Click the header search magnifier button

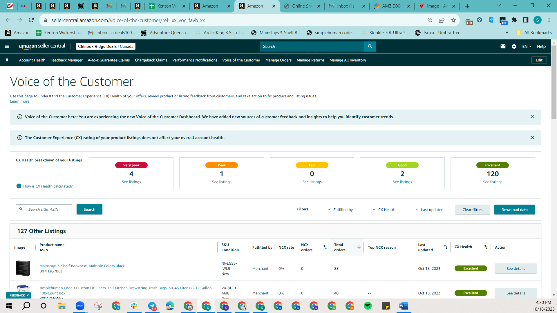pos(370,46)
